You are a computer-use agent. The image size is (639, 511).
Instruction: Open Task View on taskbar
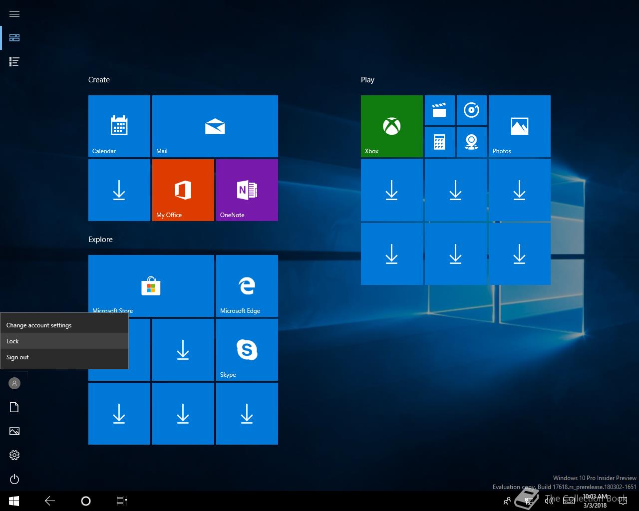pos(122,501)
